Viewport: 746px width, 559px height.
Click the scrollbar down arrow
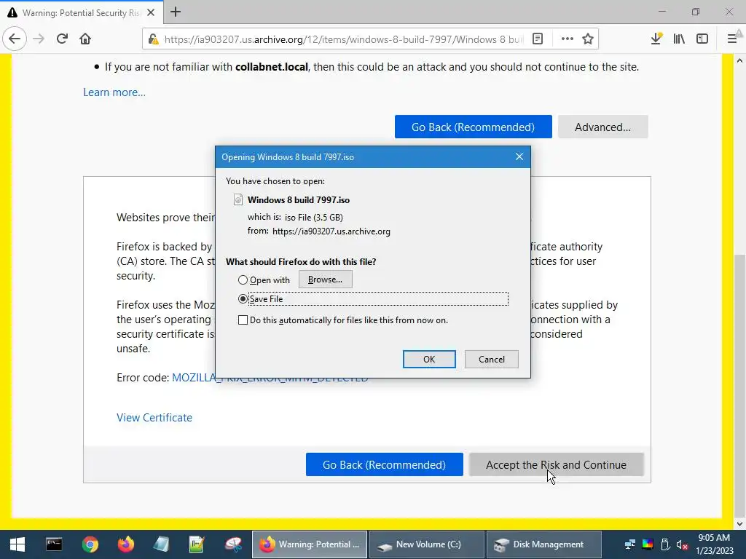(x=739, y=524)
